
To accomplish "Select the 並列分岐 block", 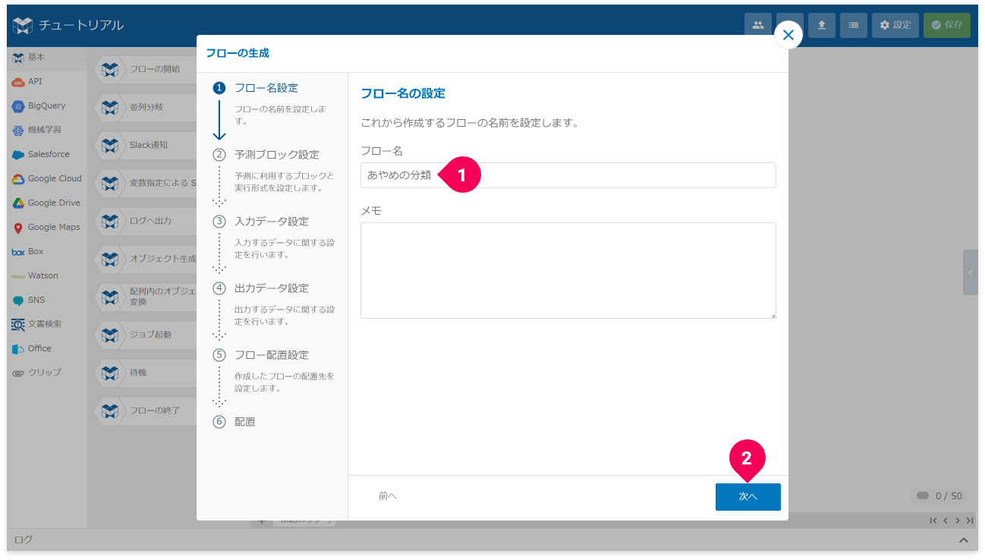I will pyautogui.click(x=146, y=107).
